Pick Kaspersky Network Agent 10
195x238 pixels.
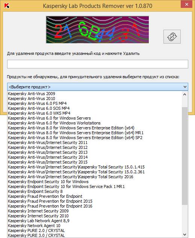click(95, 226)
